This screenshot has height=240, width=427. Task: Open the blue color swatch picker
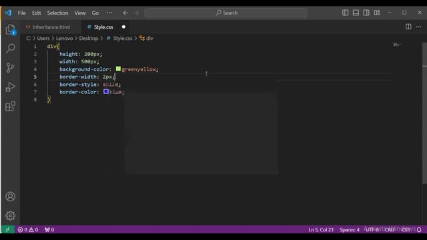pyautogui.click(x=106, y=92)
